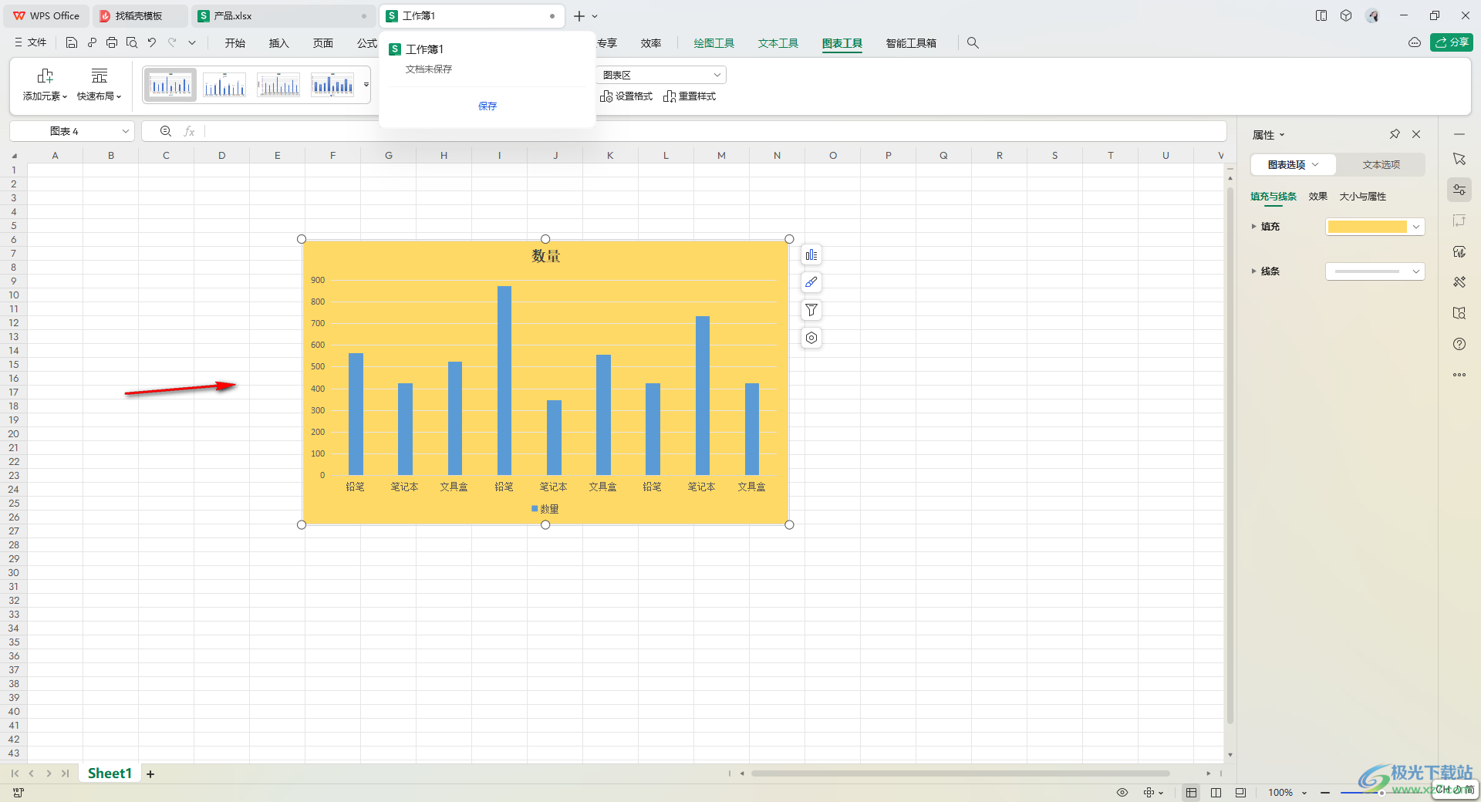Expand the chart style gallery arrow
This screenshot has width=1481, height=802.
click(366, 85)
